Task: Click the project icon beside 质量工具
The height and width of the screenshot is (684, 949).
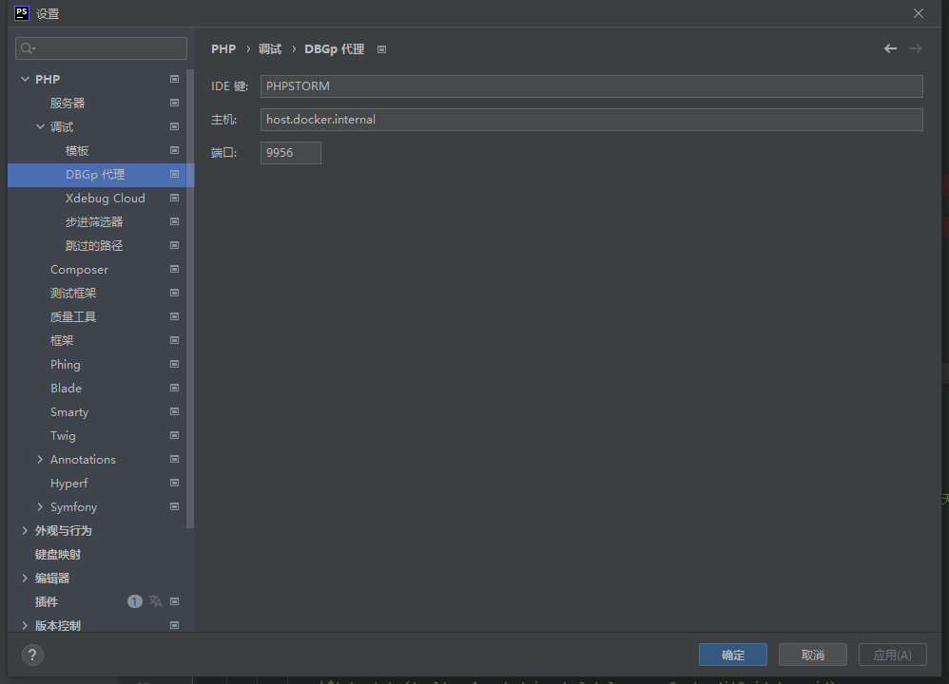Action: point(174,316)
